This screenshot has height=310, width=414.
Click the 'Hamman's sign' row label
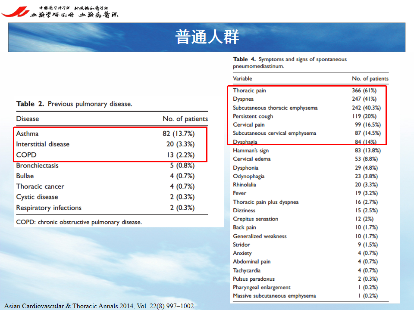(x=251, y=151)
